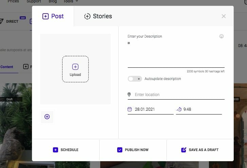Open the emoji picker smiley icon
Screen dimensions: 247x168
click(x=222, y=36)
